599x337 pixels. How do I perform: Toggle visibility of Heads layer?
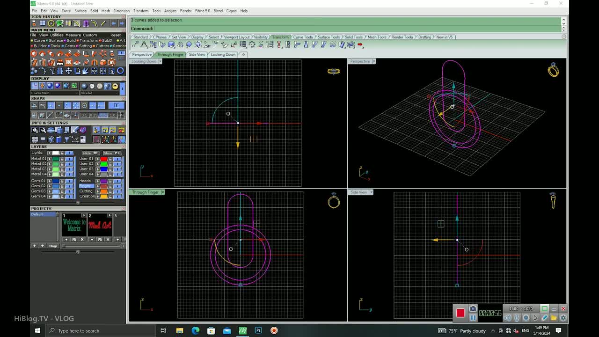pos(117,181)
